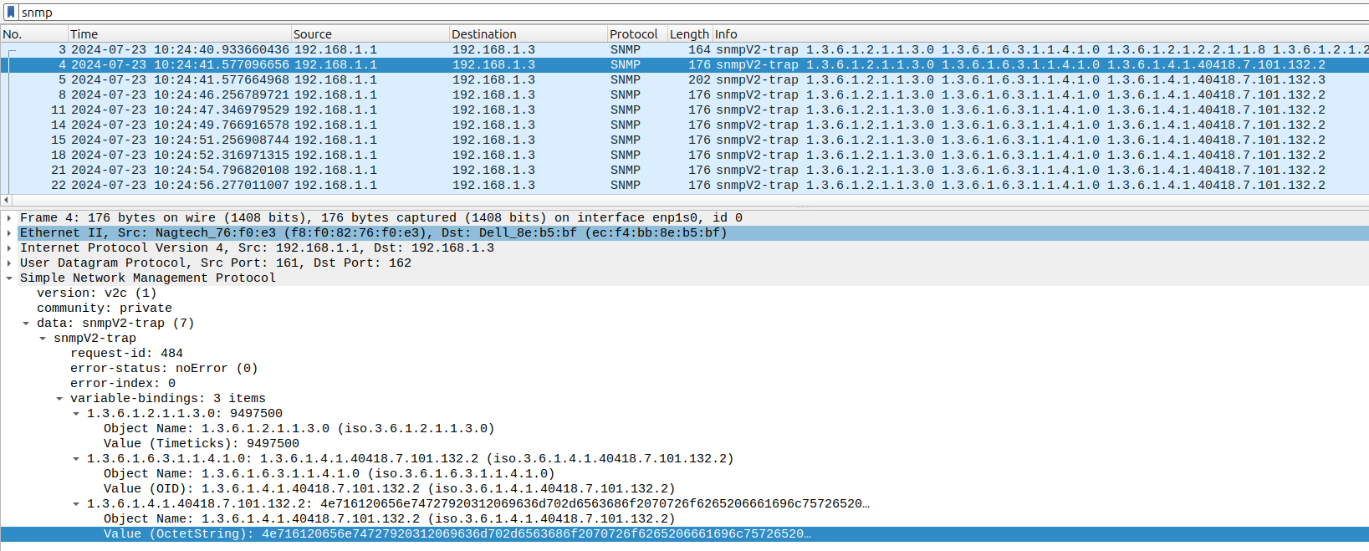Select packet number 21 row
The height and width of the screenshot is (551, 1369).
coord(684,170)
